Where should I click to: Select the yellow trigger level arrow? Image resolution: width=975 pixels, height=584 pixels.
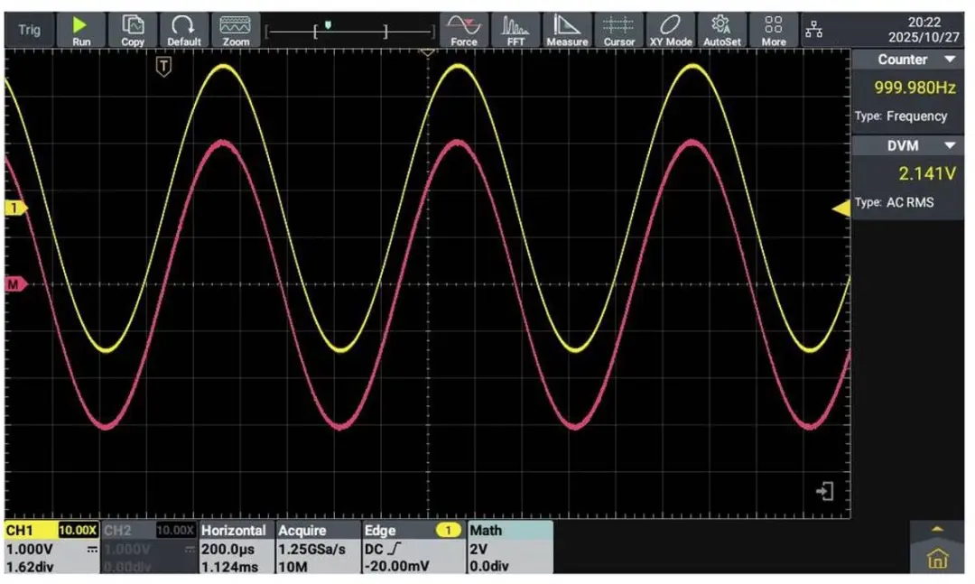point(841,209)
